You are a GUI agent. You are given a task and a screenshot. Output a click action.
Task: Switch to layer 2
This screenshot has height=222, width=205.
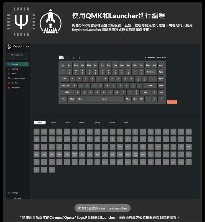pyautogui.click(x=73, y=58)
